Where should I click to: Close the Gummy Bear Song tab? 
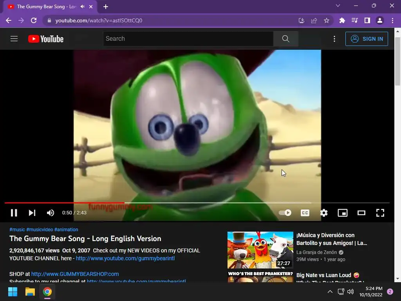[91, 7]
